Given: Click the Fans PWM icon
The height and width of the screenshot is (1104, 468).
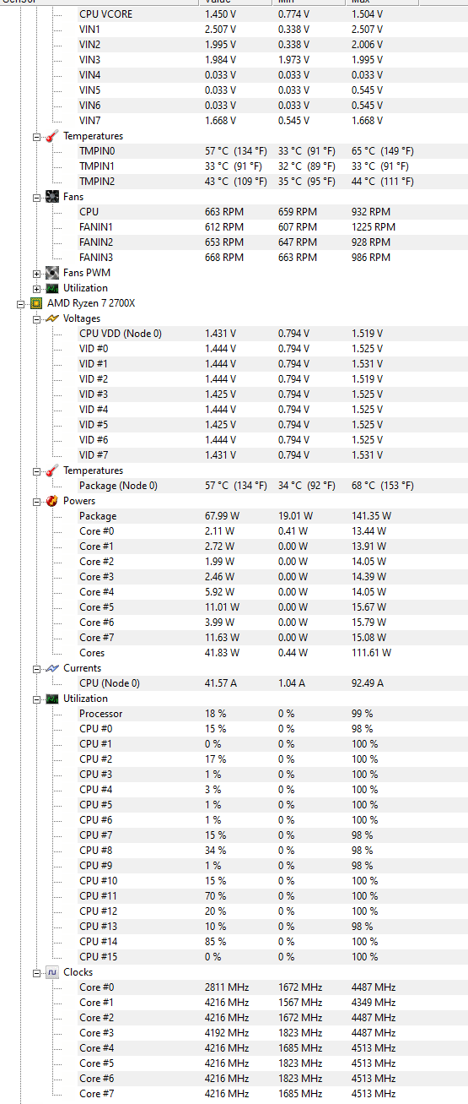Looking at the screenshot, I should pyautogui.click(x=52, y=273).
